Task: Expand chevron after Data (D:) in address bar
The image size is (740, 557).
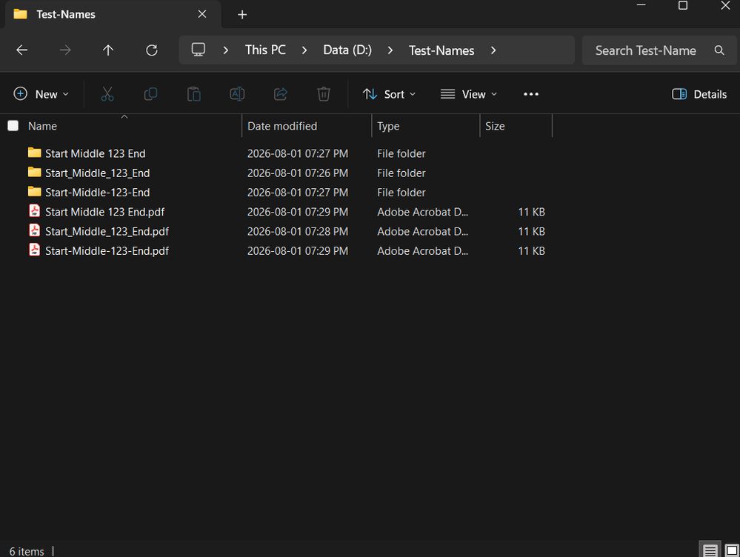Action: point(390,50)
